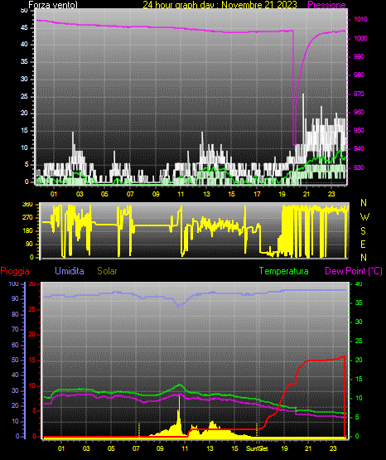Click the E wind direction letter
Viewport: 386px width, 460px height.
pyautogui.click(x=363, y=244)
